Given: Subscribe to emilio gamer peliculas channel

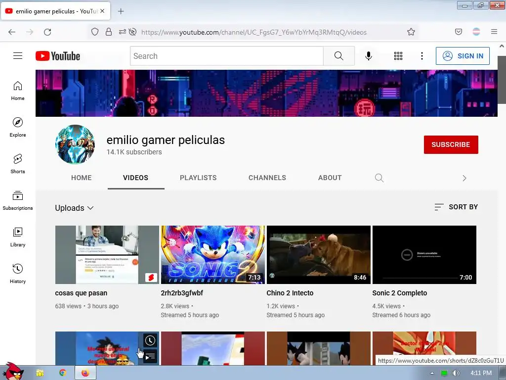Looking at the screenshot, I should pos(451,144).
